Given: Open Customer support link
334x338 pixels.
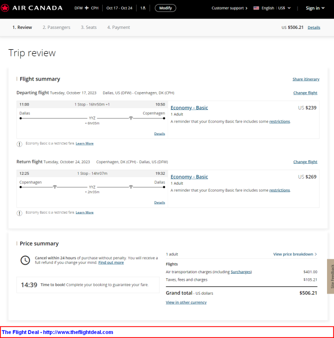Looking at the screenshot, I should pyautogui.click(x=229, y=8).
